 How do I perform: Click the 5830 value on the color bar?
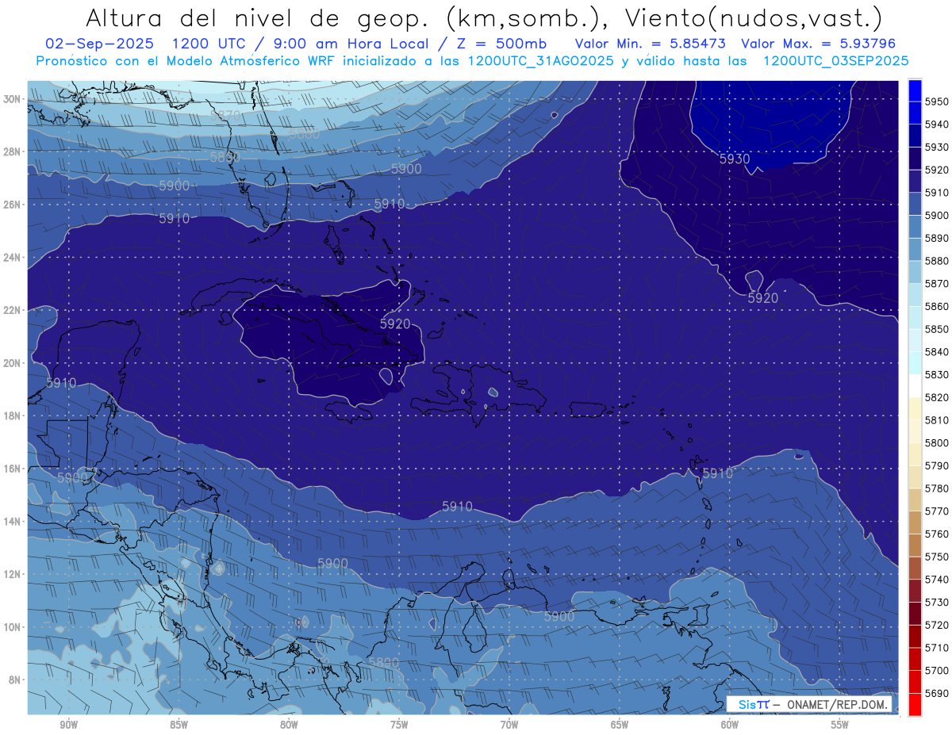[x=937, y=374]
